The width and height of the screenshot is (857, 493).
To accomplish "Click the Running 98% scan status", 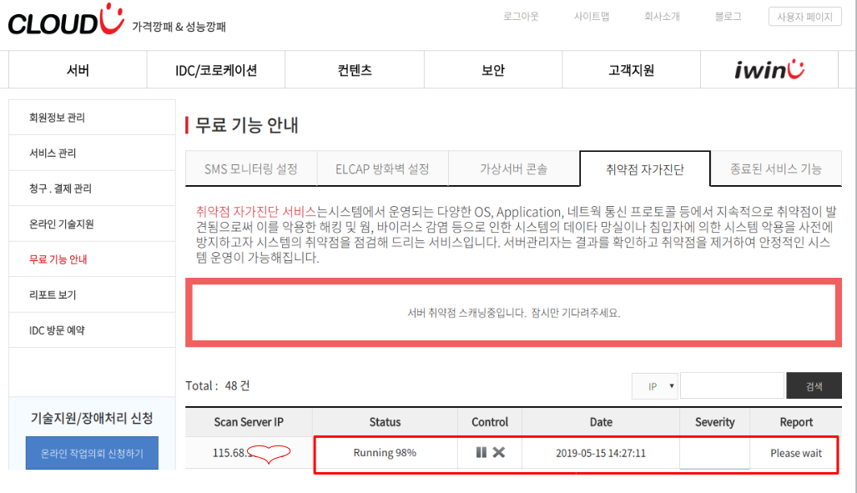I will pyautogui.click(x=385, y=453).
